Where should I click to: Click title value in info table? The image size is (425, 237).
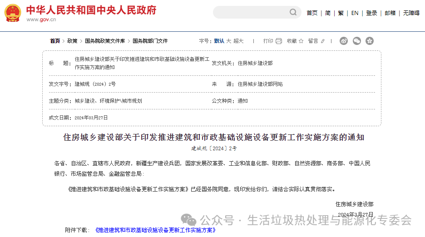[x=142, y=63]
